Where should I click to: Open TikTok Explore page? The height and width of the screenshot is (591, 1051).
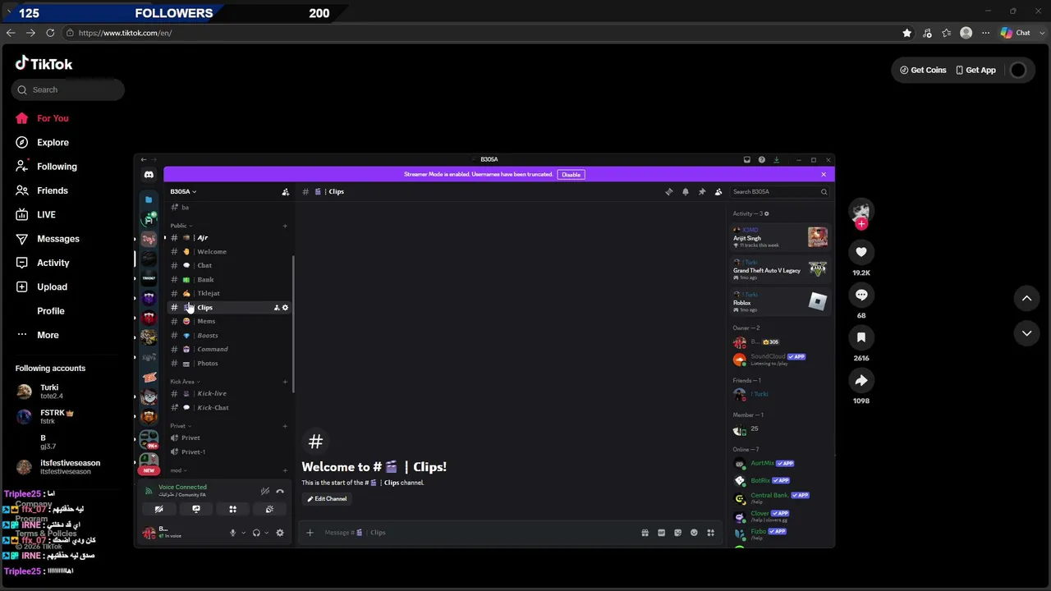pyautogui.click(x=53, y=143)
